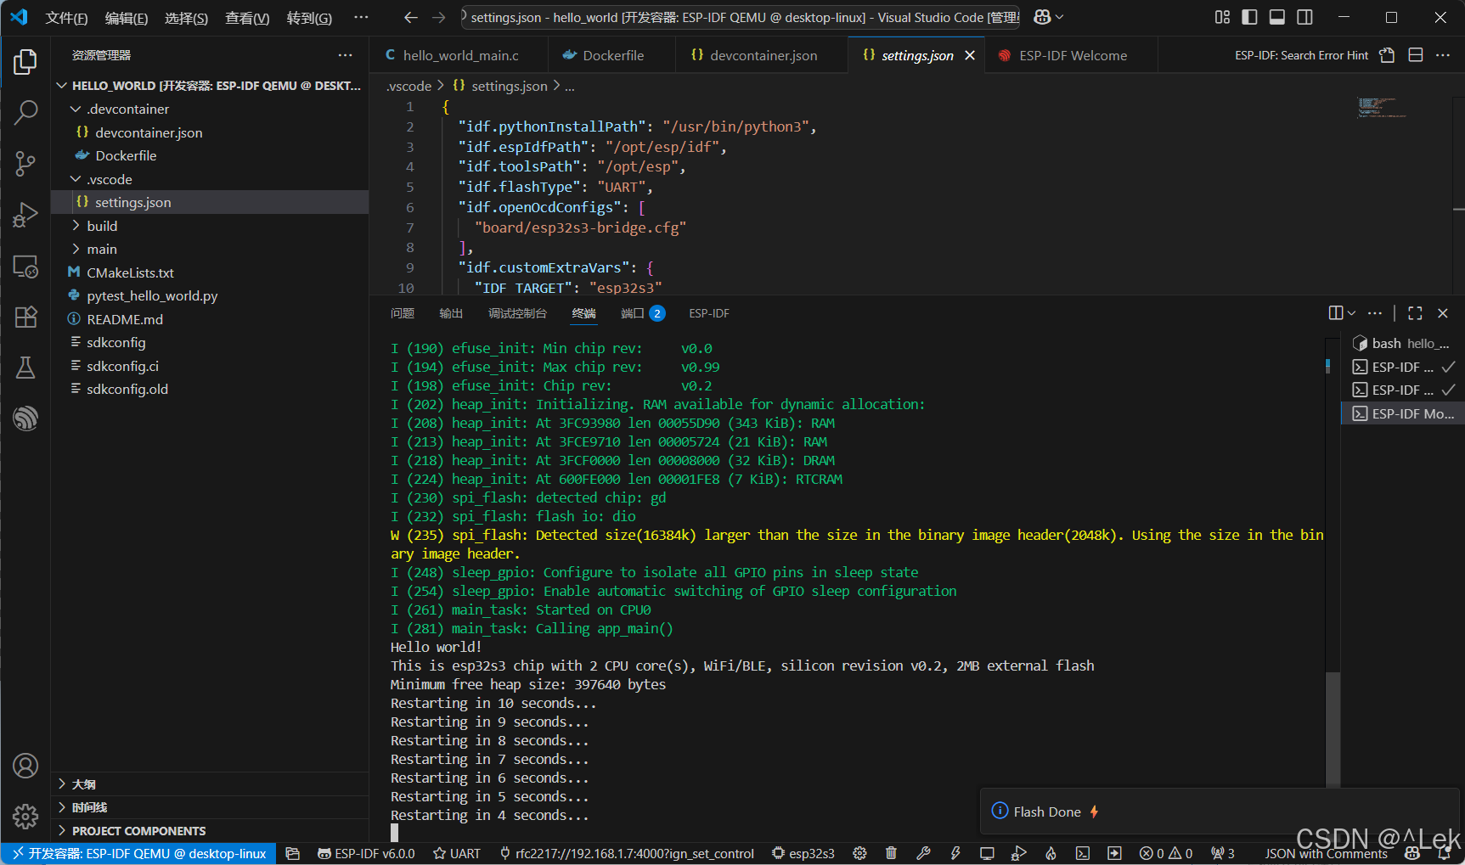Image resolution: width=1465 pixels, height=865 pixels.
Task: Expand the 时间线 timeline section
Action: click(62, 807)
